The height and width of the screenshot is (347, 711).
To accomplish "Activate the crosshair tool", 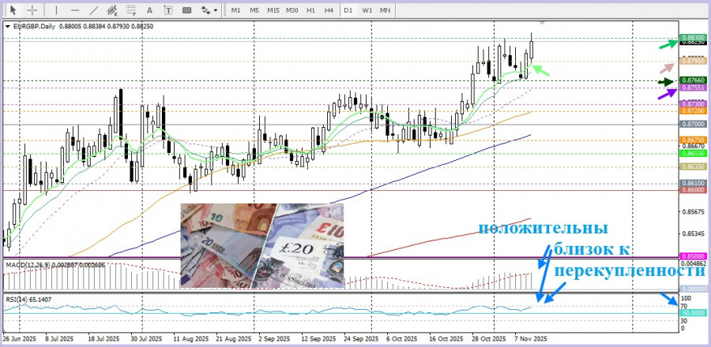I will click(32, 10).
